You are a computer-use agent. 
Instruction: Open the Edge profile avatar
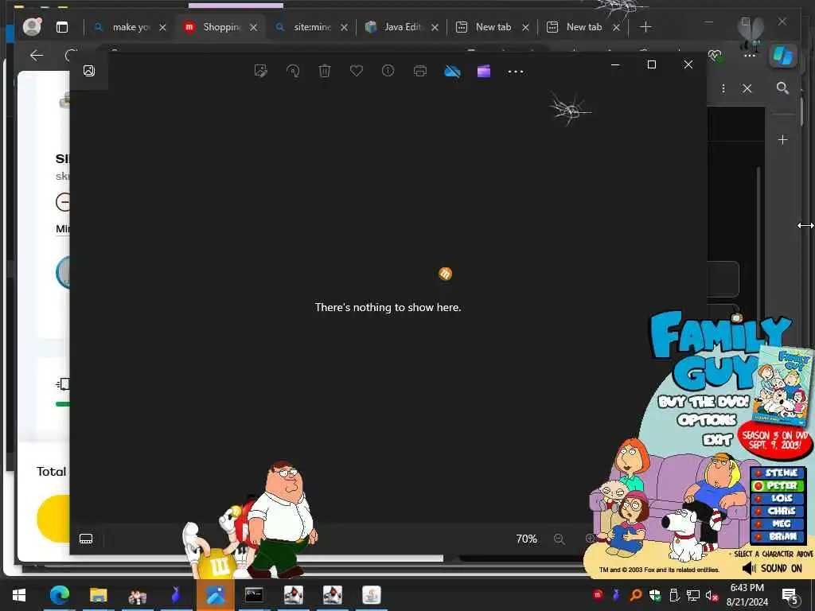(x=32, y=26)
